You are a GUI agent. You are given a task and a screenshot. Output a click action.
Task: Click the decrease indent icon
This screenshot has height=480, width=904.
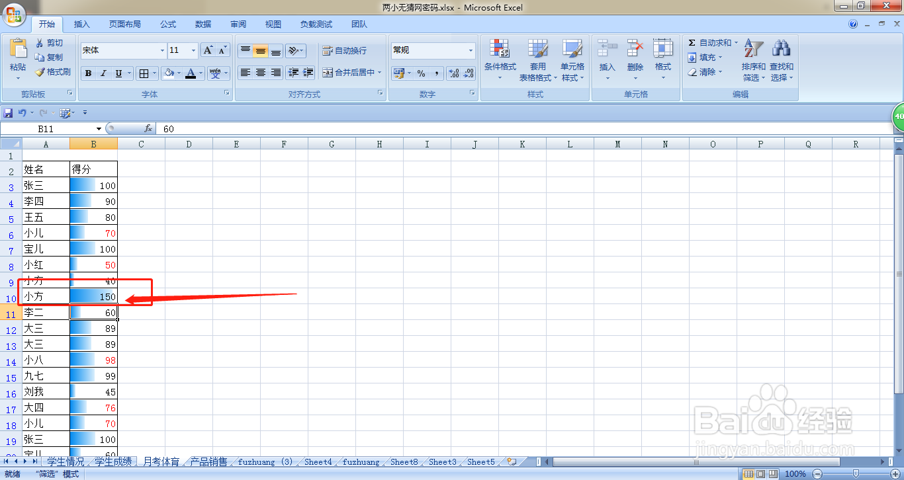[x=293, y=73]
